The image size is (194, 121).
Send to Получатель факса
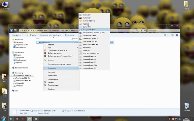[94, 30]
